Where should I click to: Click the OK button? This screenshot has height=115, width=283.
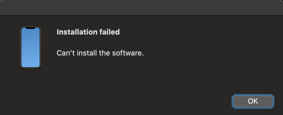pos(252,101)
